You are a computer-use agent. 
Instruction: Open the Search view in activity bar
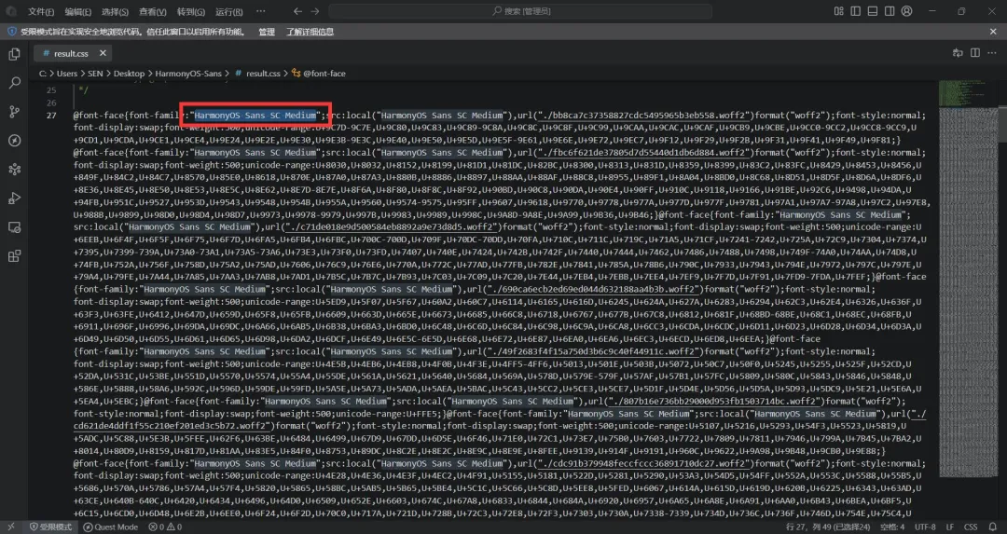click(14, 83)
